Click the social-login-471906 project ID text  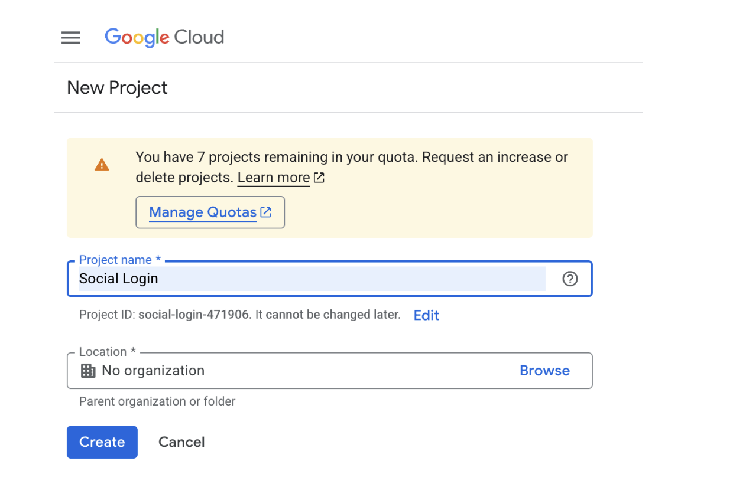tap(195, 315)
